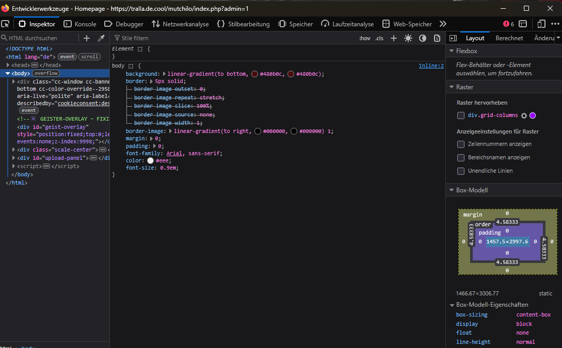The height and width of the screenshot is (348, 562).
Task: Collapse the Flexbox section
Action: [452, 51]
